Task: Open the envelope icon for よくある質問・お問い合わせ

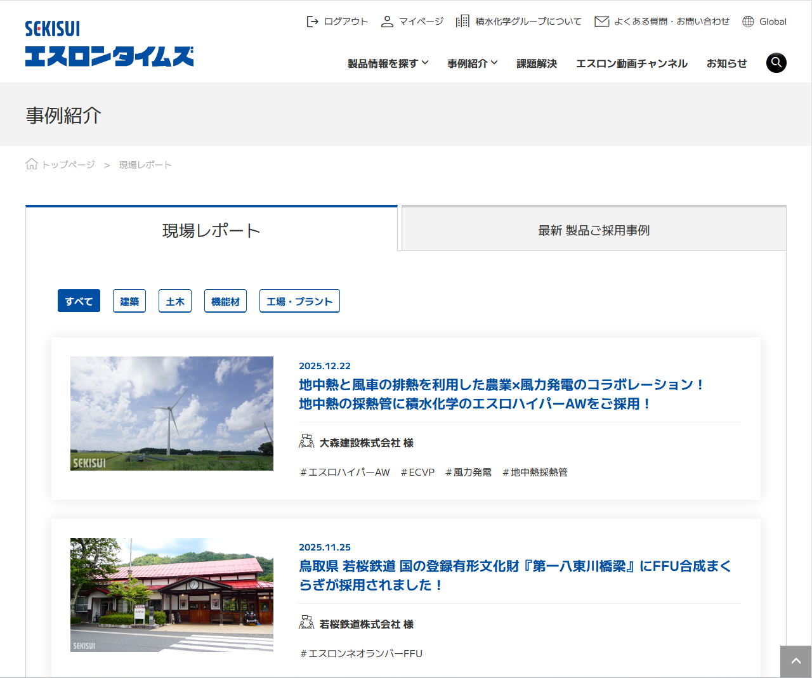Action: coord(601,21)
